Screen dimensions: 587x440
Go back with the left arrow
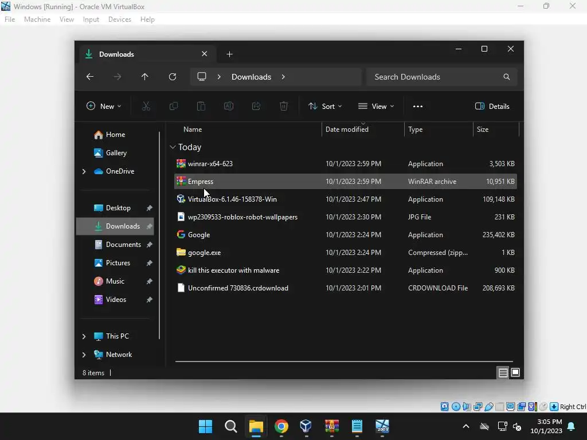click(90, 77)
